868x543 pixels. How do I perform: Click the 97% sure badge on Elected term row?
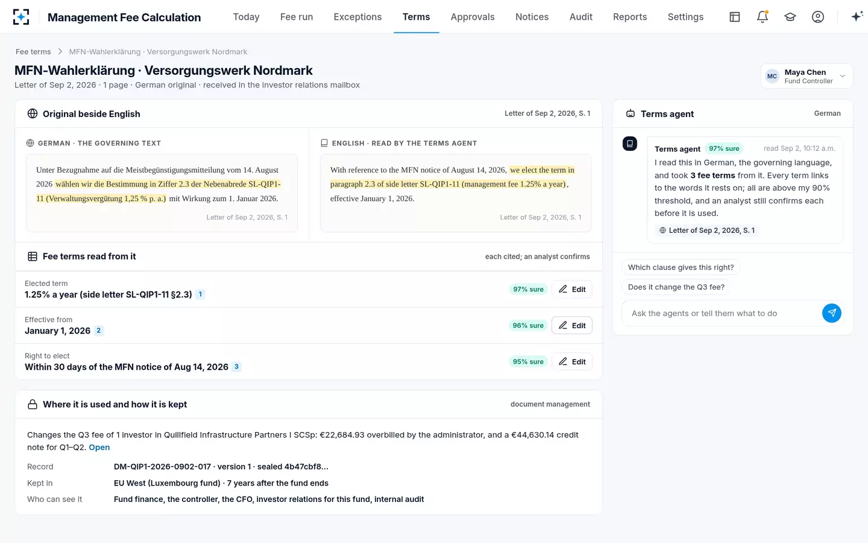tap(528, 289)
